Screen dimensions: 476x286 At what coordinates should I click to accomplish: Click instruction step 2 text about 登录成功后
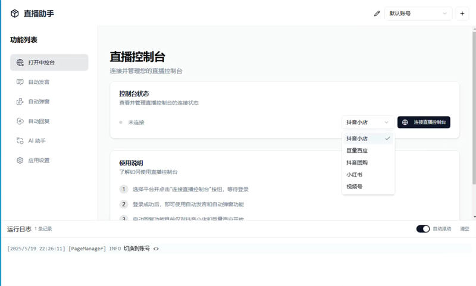(188, 204)
